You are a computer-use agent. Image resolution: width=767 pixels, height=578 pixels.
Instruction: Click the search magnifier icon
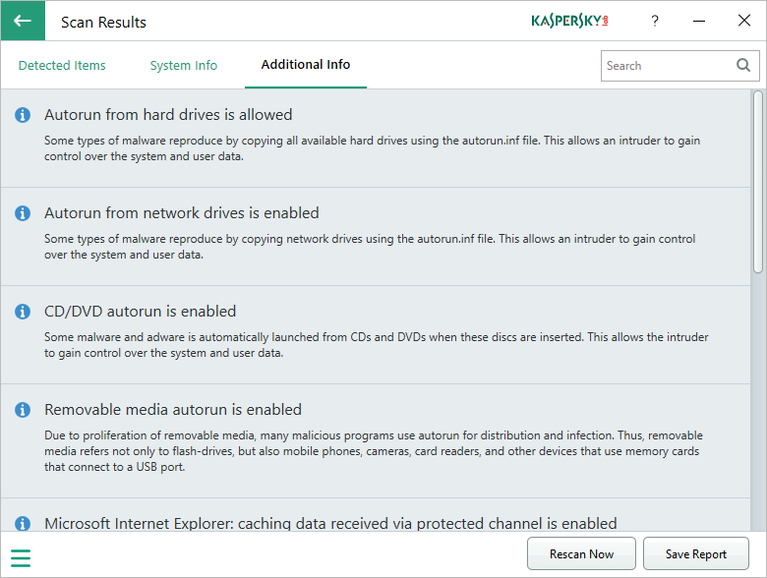point(743,66)
